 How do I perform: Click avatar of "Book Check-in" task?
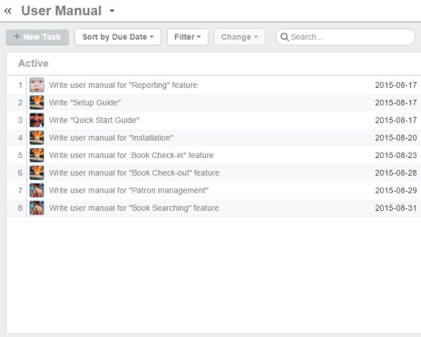pyautogui.click(x=37, y=155)
